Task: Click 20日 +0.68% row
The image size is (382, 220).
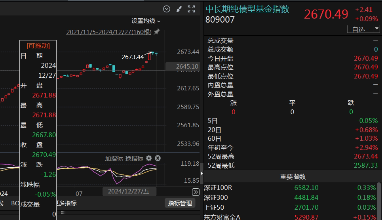Action: tap(293, 130)
